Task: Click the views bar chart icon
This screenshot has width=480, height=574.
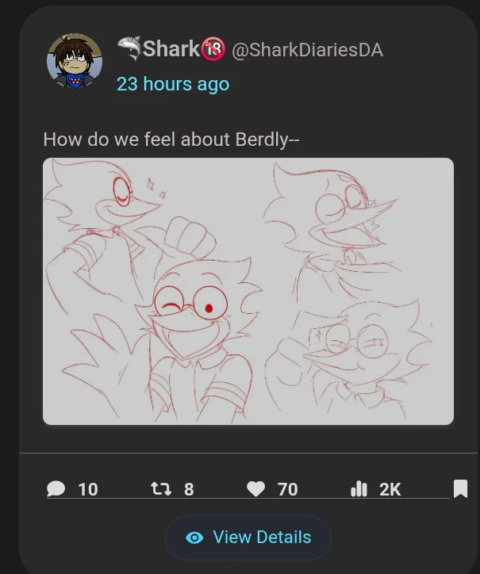Action: (x=359, y=489)
